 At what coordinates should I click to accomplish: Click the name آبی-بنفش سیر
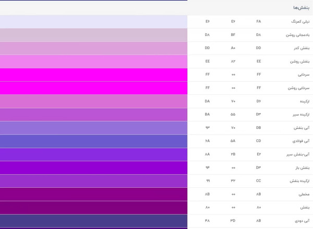pos(298,154)
